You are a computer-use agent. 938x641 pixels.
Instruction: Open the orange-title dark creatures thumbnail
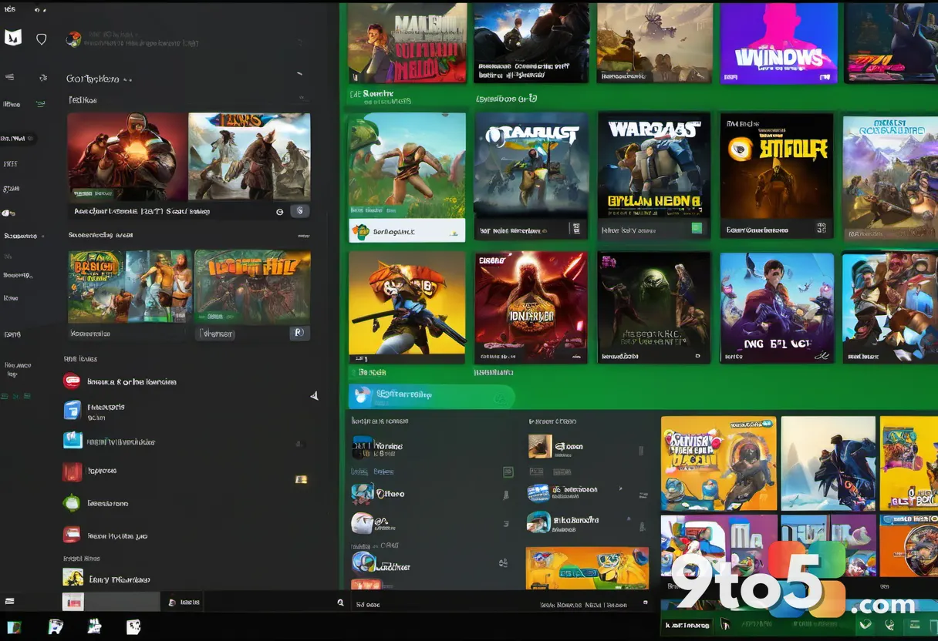pos(252,286)
